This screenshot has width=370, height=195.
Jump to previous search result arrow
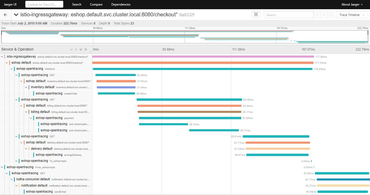pos(317,15)
